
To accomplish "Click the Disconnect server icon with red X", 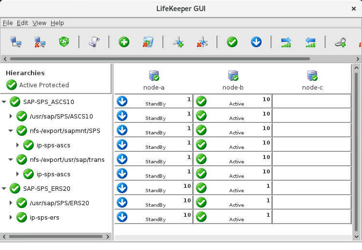I will coord(40,42).
